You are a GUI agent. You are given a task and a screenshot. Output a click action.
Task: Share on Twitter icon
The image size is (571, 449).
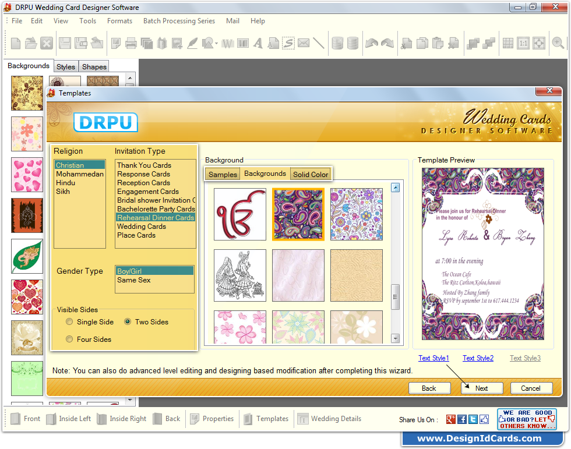[473, 419]
